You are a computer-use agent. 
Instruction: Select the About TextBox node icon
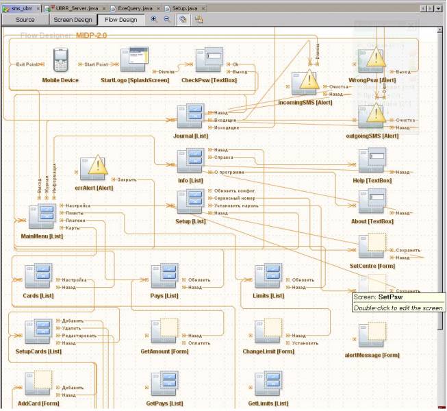372,201
